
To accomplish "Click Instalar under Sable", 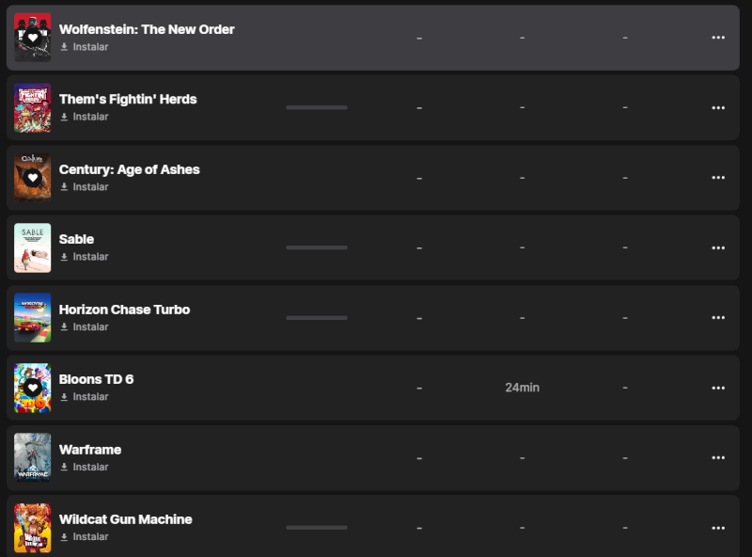I will (x=90, y=257).
